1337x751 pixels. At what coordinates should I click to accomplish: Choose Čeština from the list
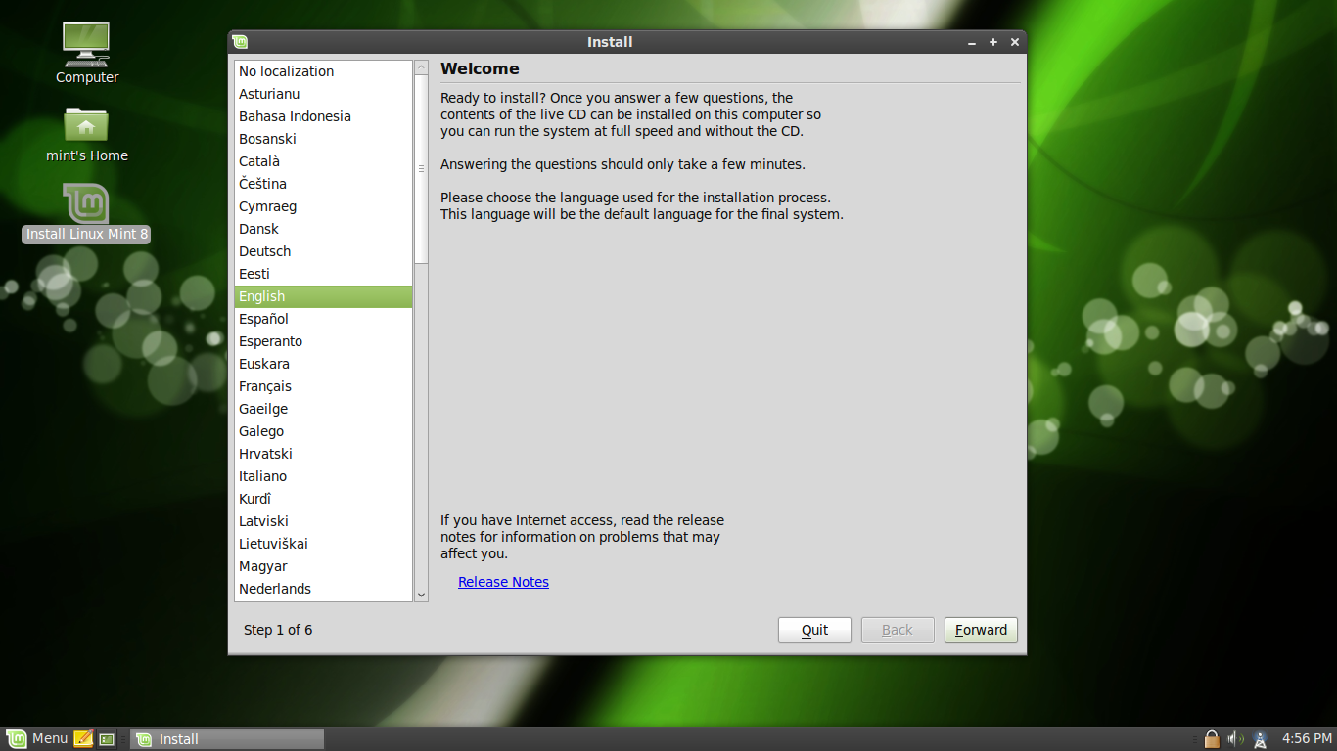323,184
